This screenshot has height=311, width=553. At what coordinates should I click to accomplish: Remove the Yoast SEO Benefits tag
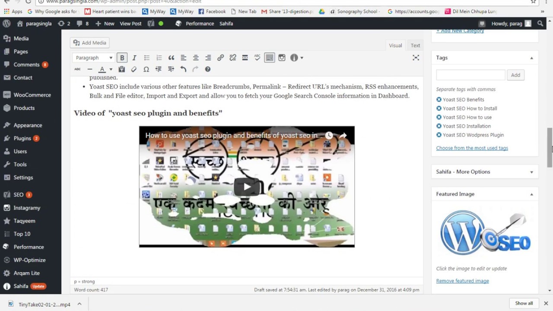coord(439,99)
